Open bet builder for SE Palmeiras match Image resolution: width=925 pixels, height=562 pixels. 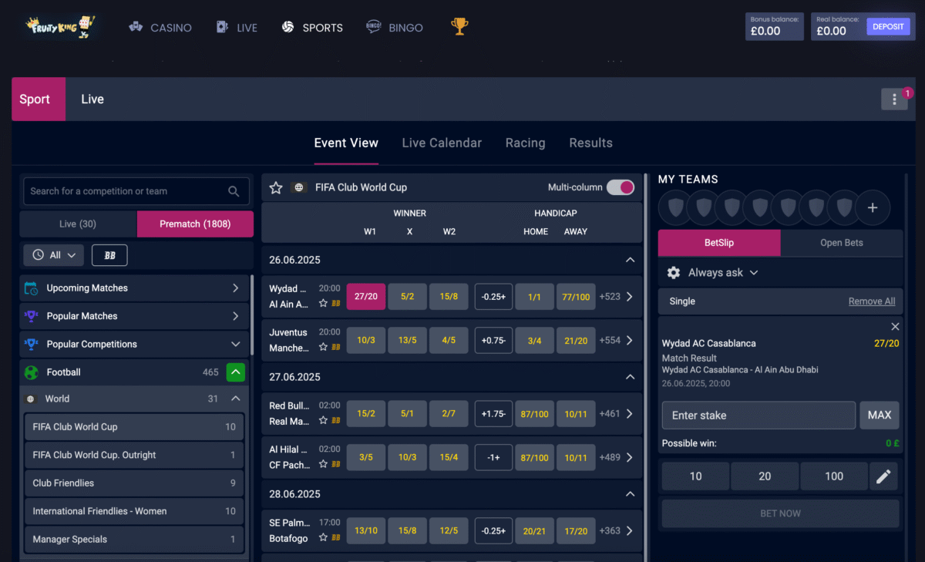point(336,538)
